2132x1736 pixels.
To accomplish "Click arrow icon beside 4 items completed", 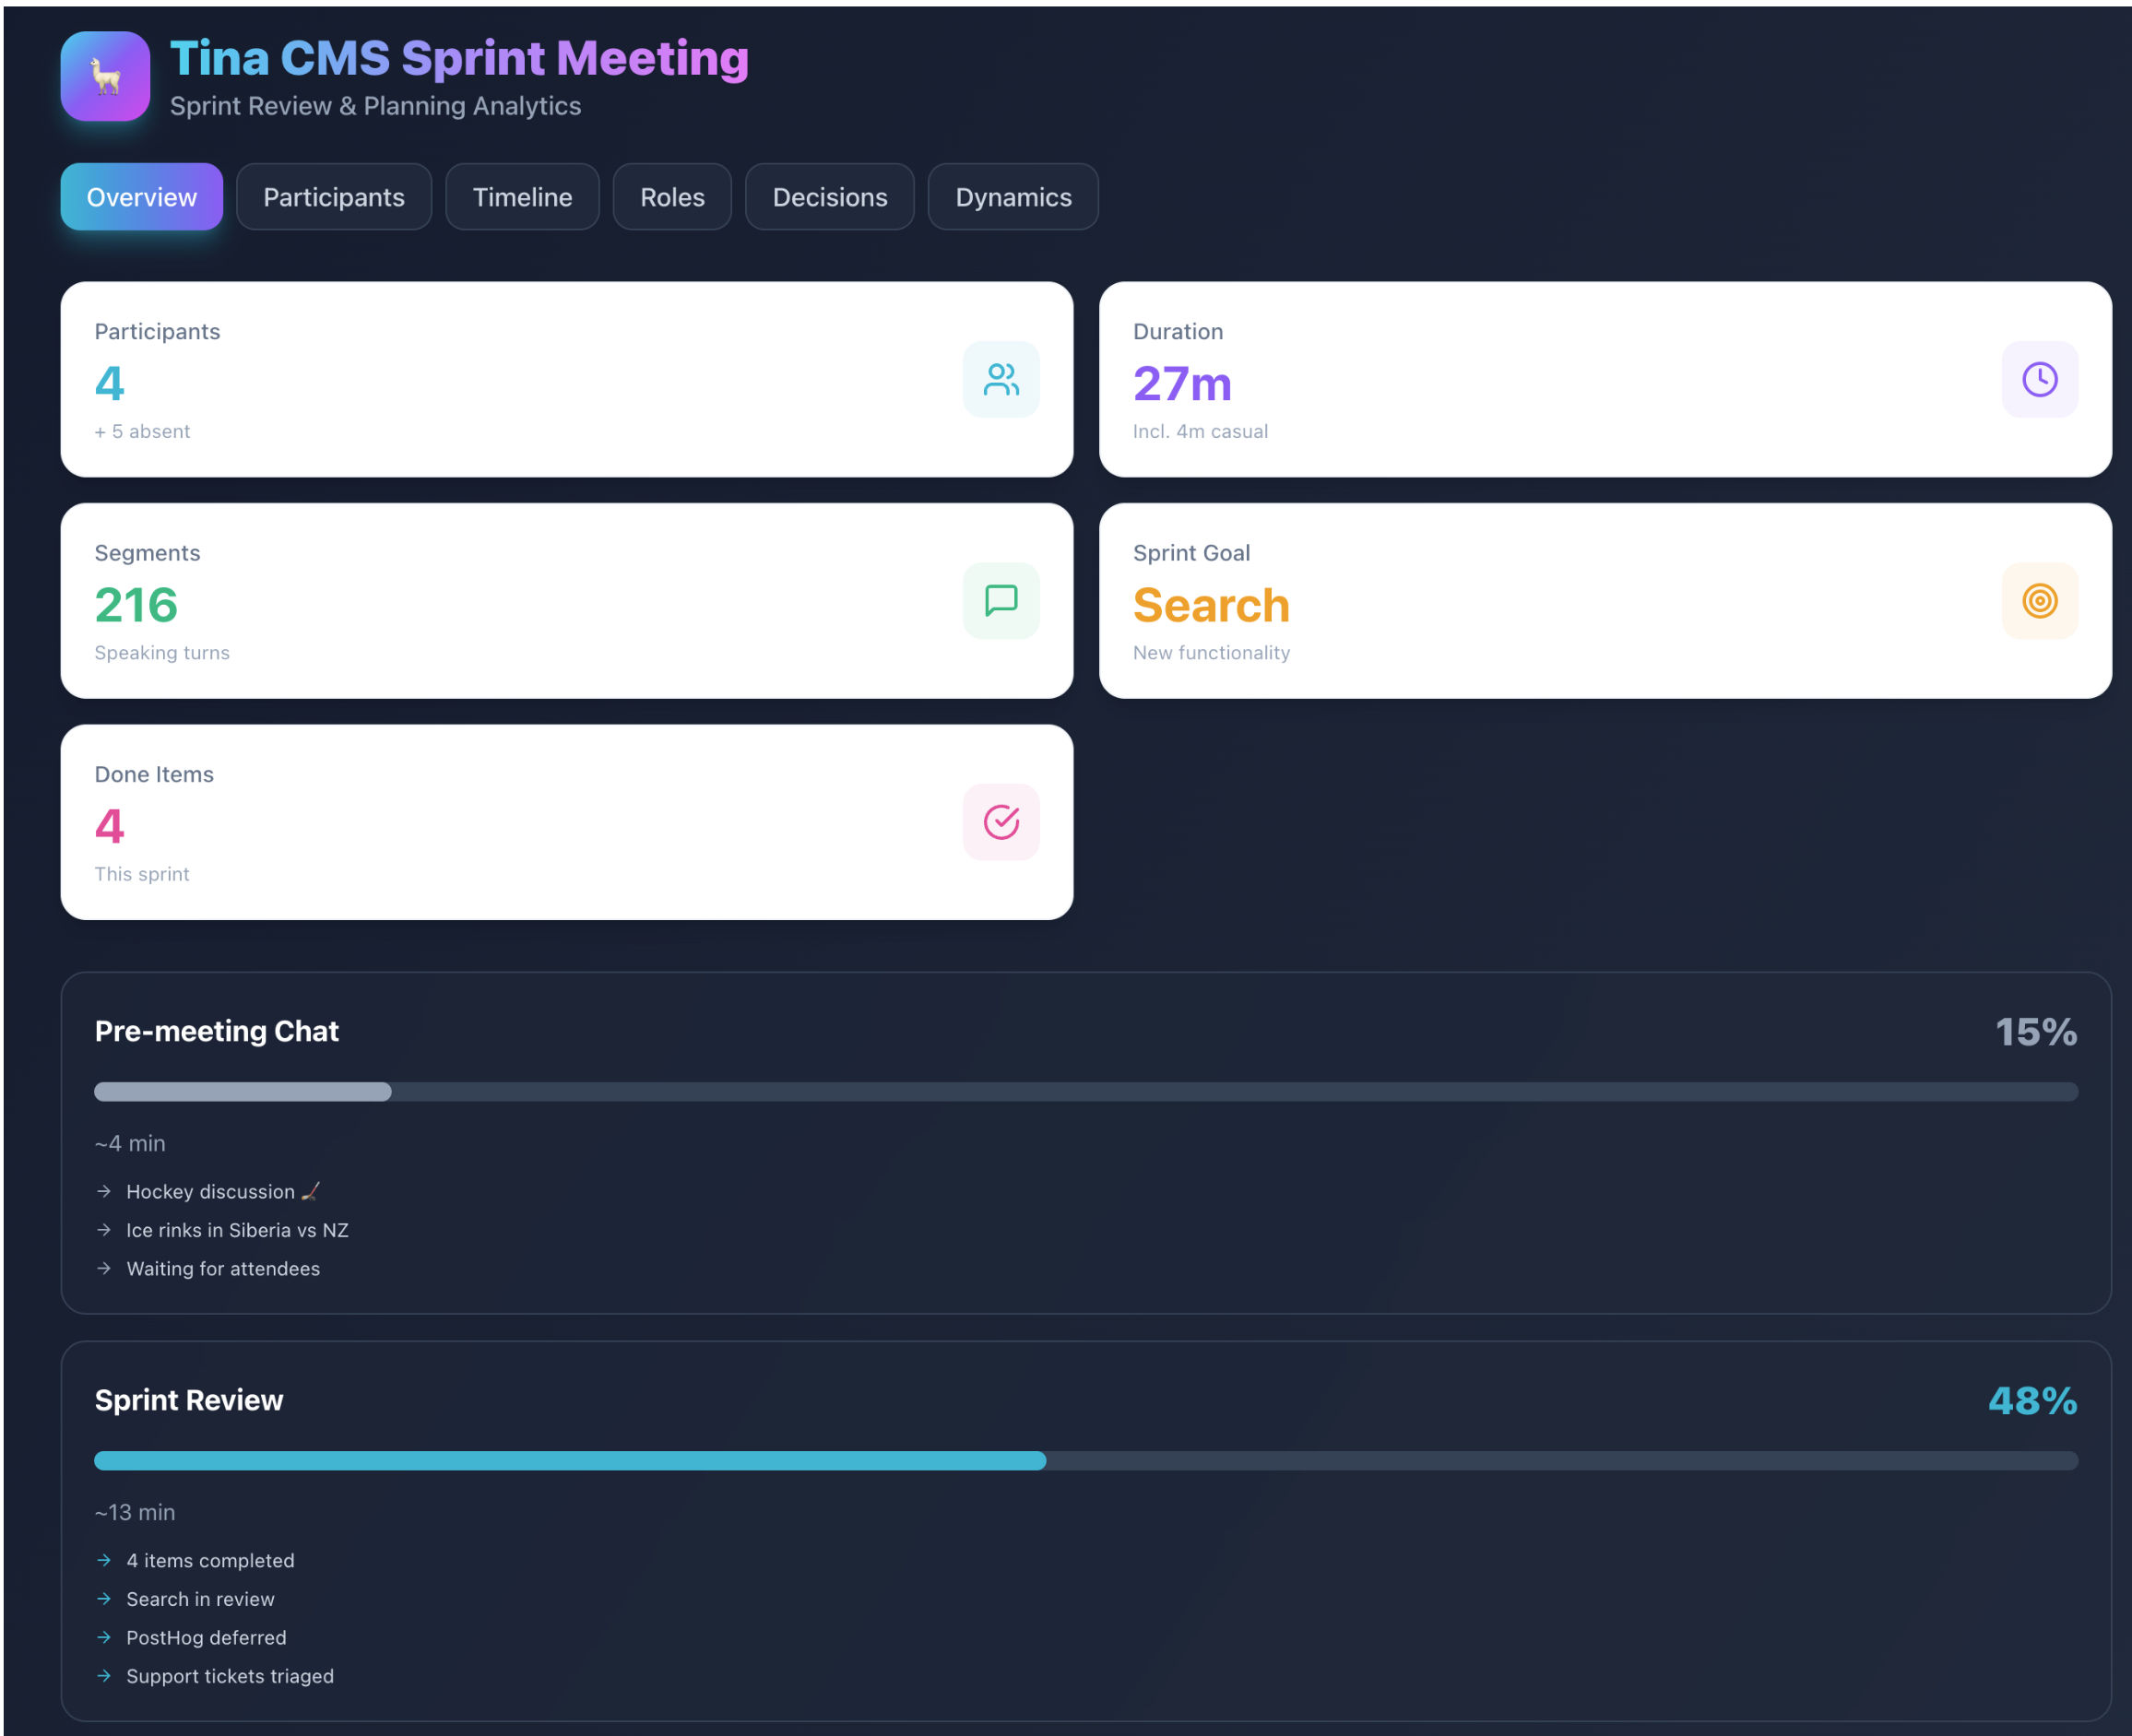I will pyautogui.click(x=104, y=1560).
